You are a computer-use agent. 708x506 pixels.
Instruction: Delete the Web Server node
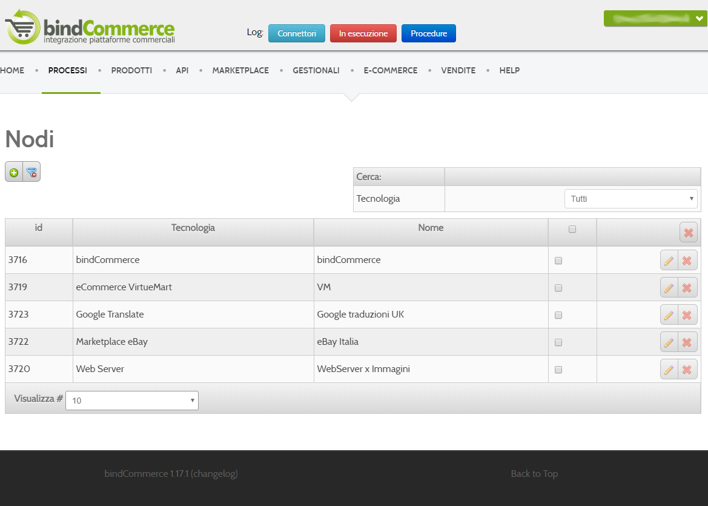tap(687, 370)
